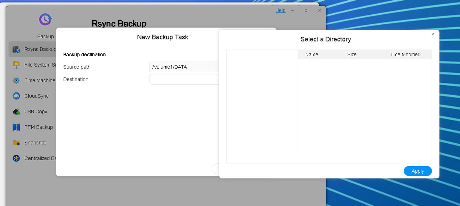Image resolution: width=460 pixels, height=206 pixels.
Task: Open the File System Snapshot sidebar icon
Action: tap(16, 65)
